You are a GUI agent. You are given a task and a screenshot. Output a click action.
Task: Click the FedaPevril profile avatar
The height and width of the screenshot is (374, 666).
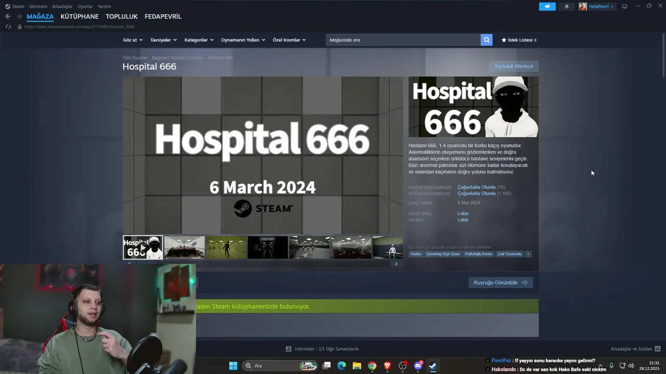click(x=583, y=6)
